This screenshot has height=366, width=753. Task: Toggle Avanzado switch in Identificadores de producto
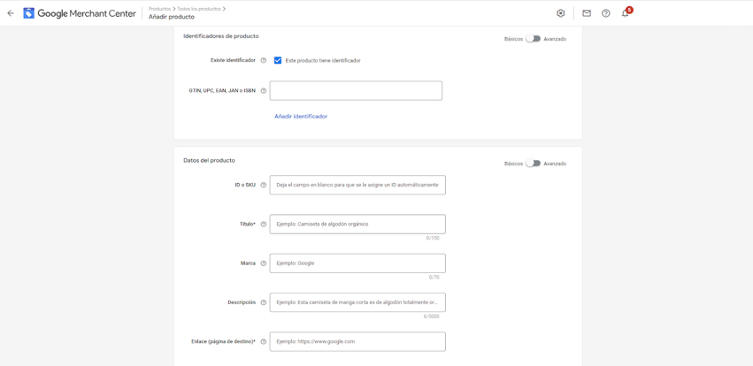pos(533,39)
